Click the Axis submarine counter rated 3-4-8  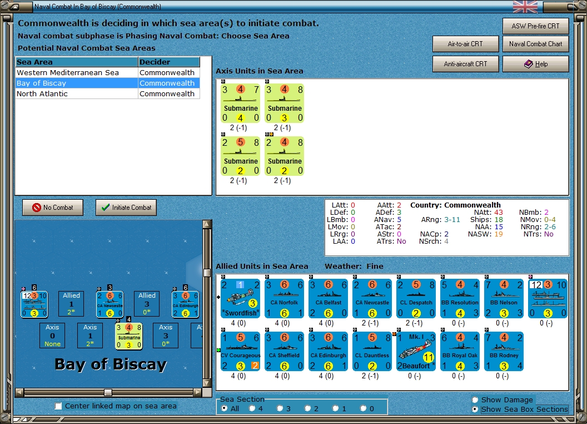pyautogui.click(x=284, y=103)
